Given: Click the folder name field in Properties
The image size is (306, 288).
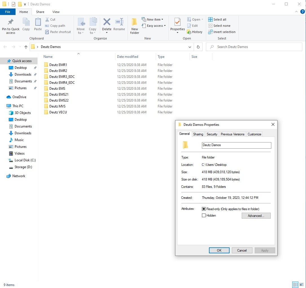Looking at the screenshot, I should [x=236, y=145].
